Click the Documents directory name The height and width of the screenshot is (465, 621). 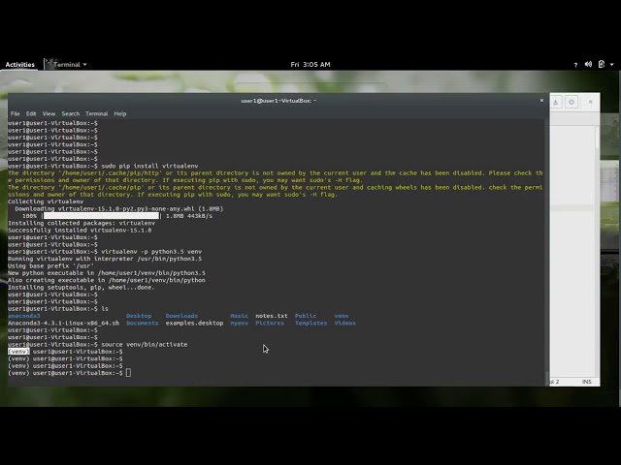click(143, 323)
